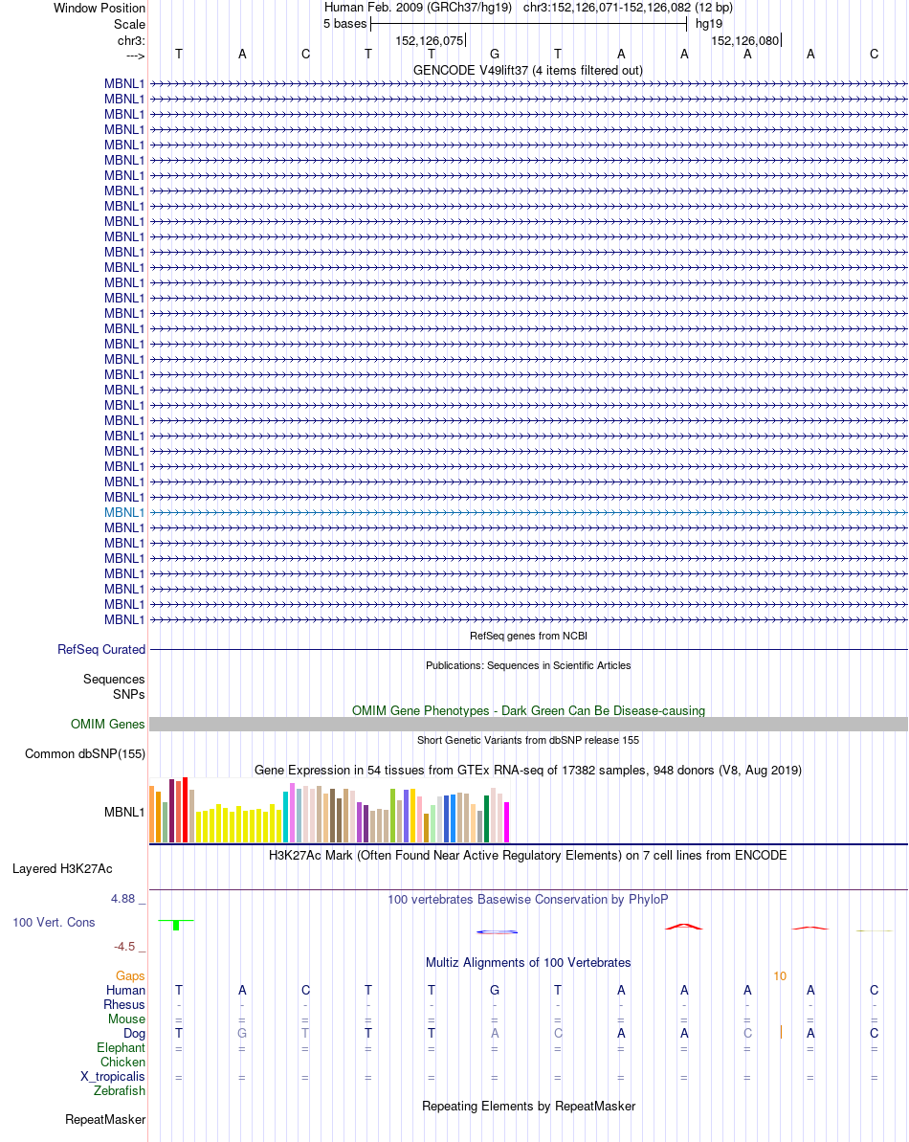Click the blue PhyloP oval under base G

[x=497, y=931]
